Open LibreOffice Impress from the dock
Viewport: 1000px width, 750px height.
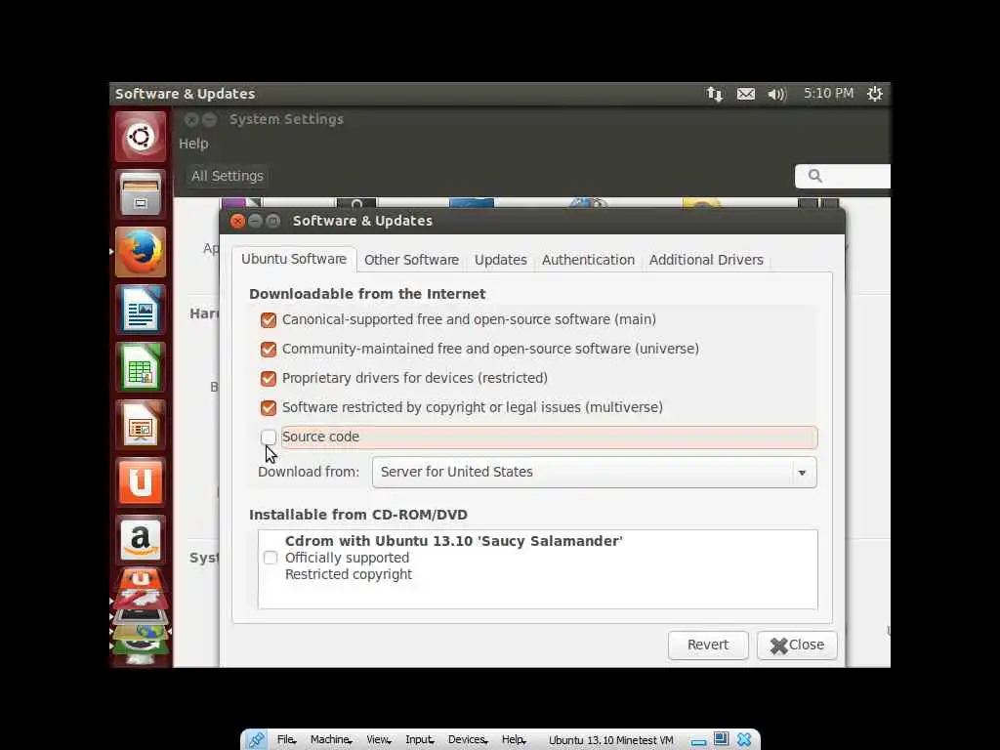[141, 425]
